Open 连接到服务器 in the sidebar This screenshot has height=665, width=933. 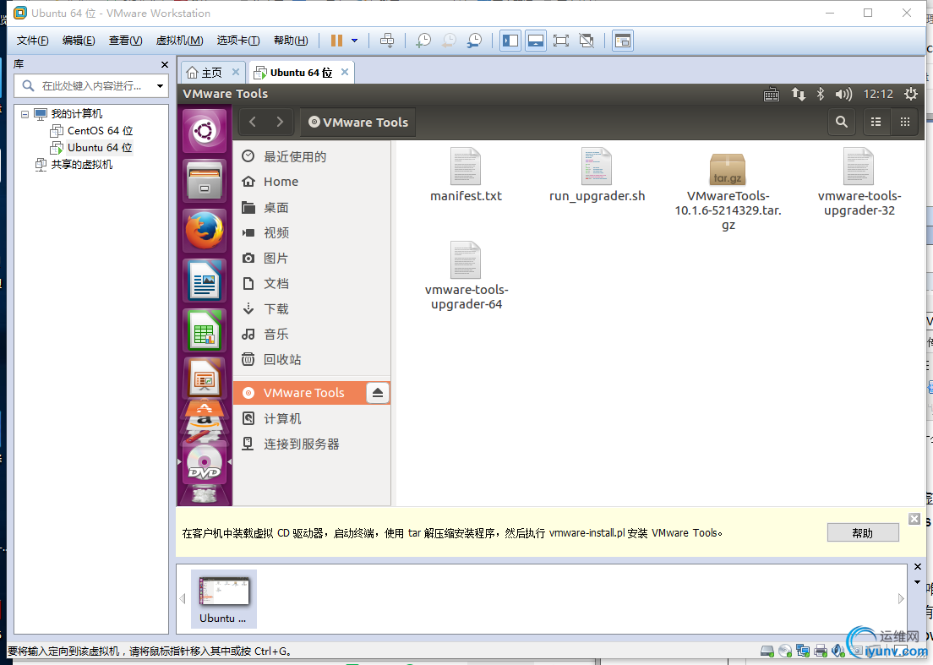point(311,444)
